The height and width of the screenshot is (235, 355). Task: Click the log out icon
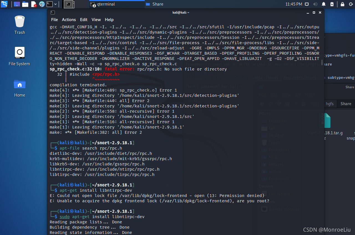(351, 4)
